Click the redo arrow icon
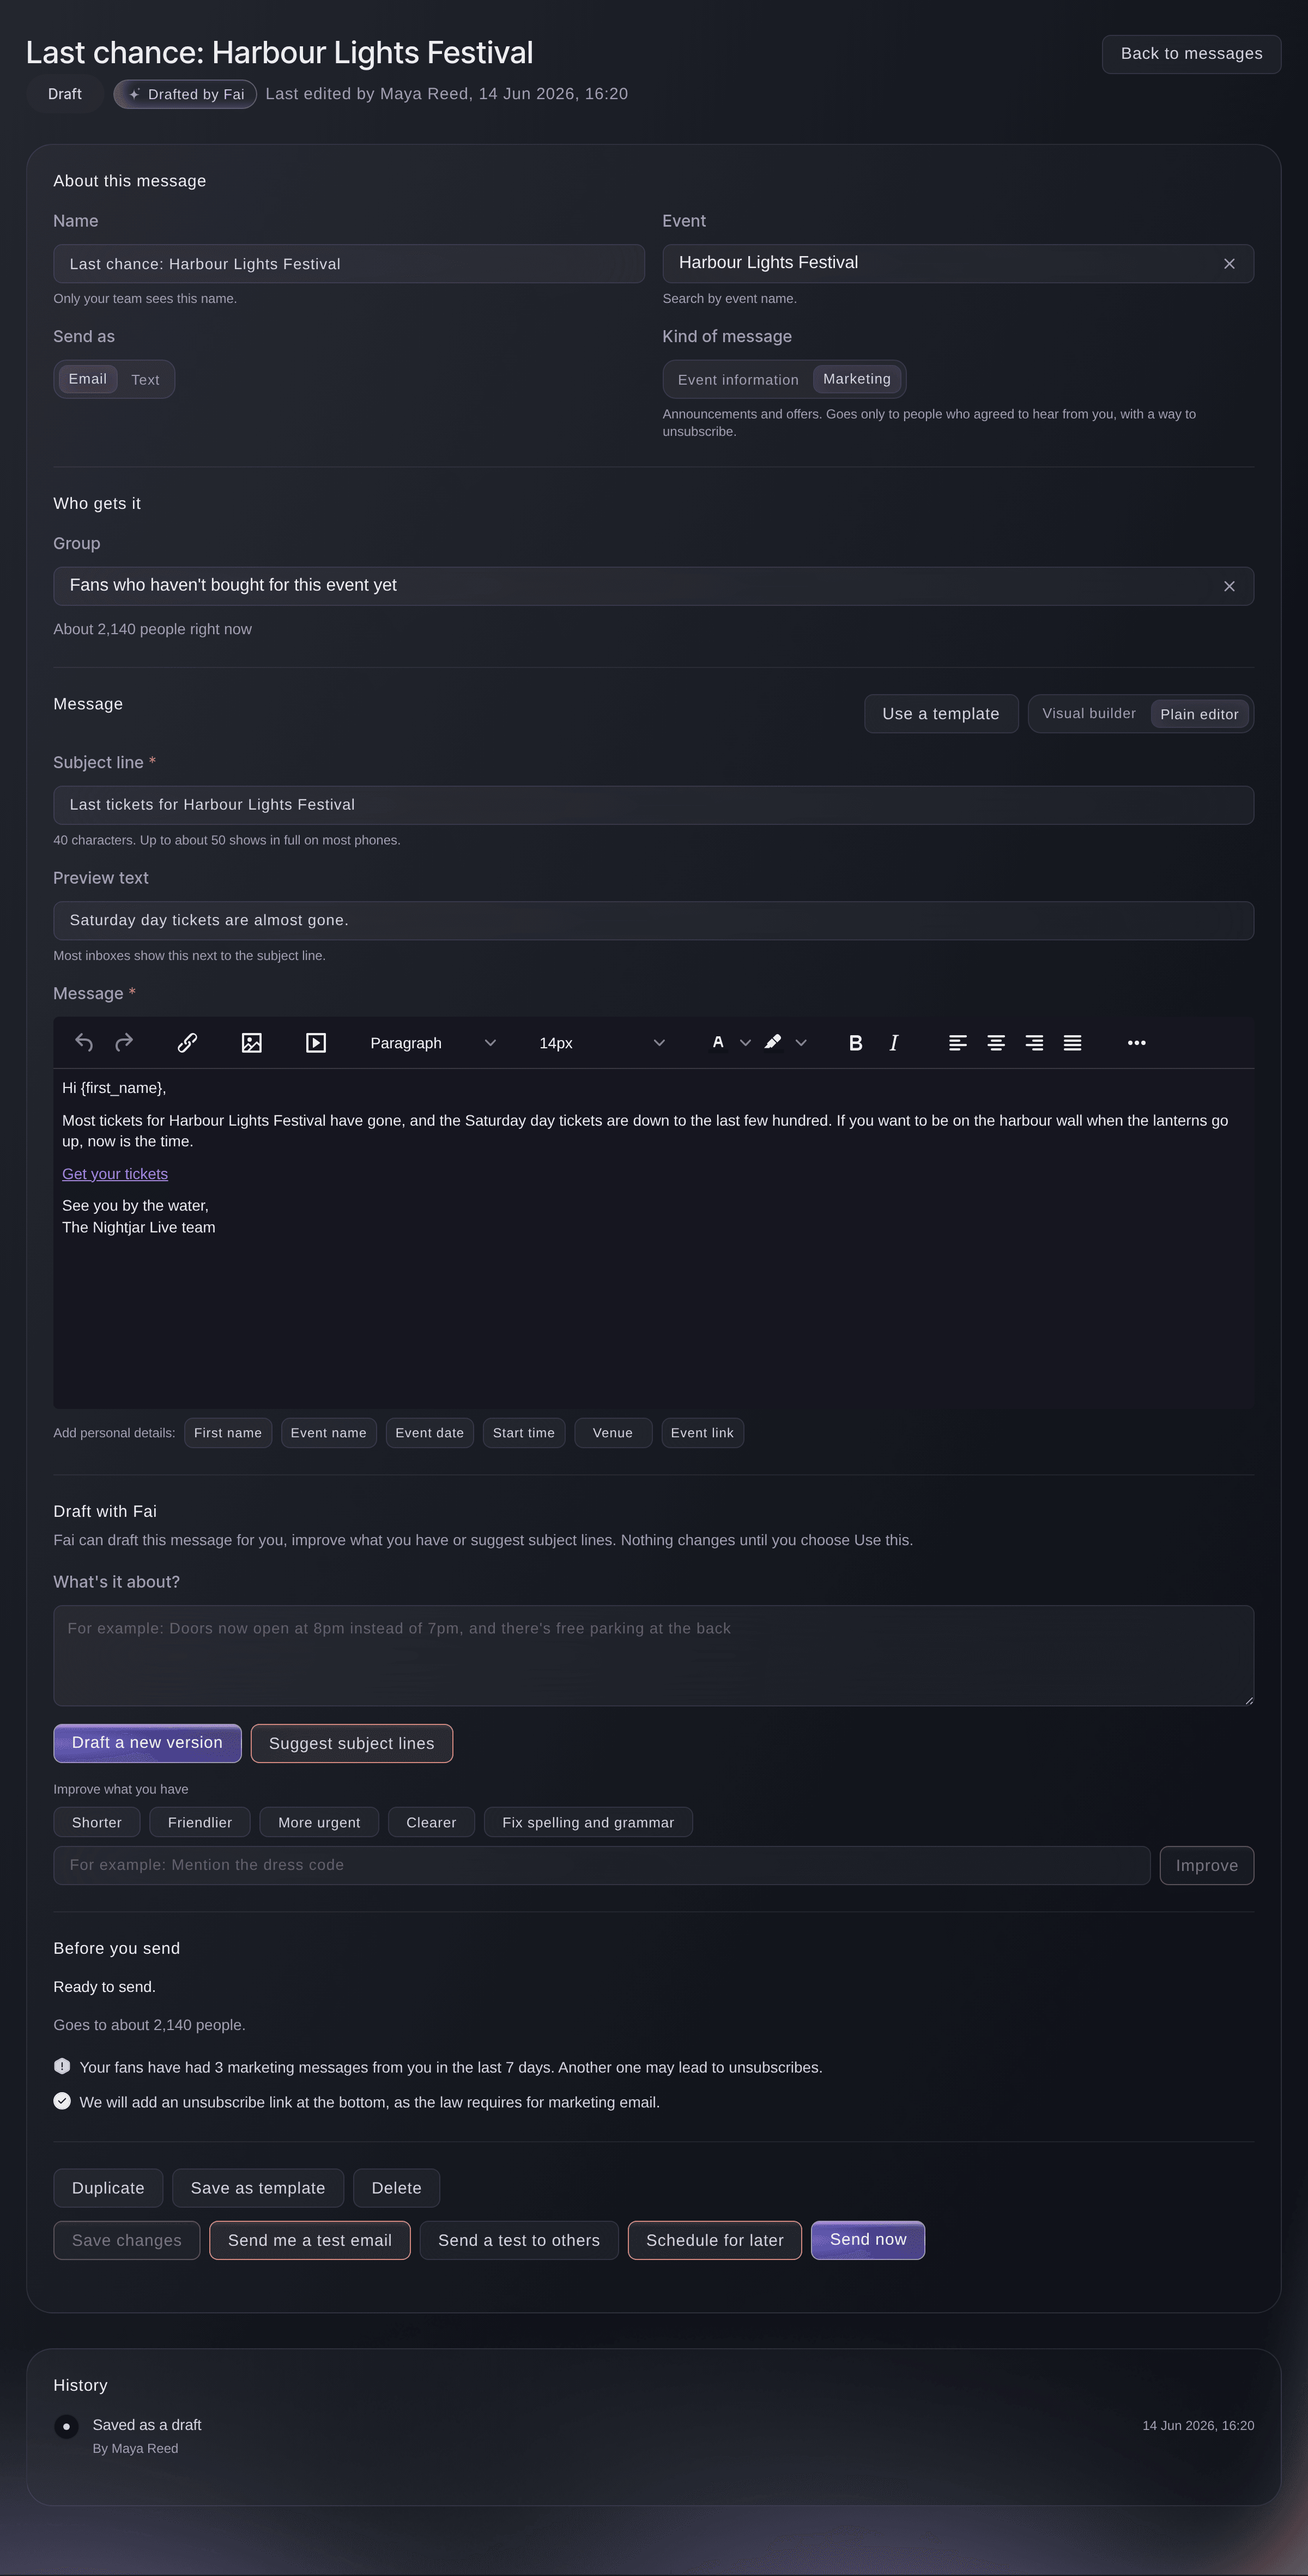This screenshot has width=1308, height=2576. point(124,1043)
